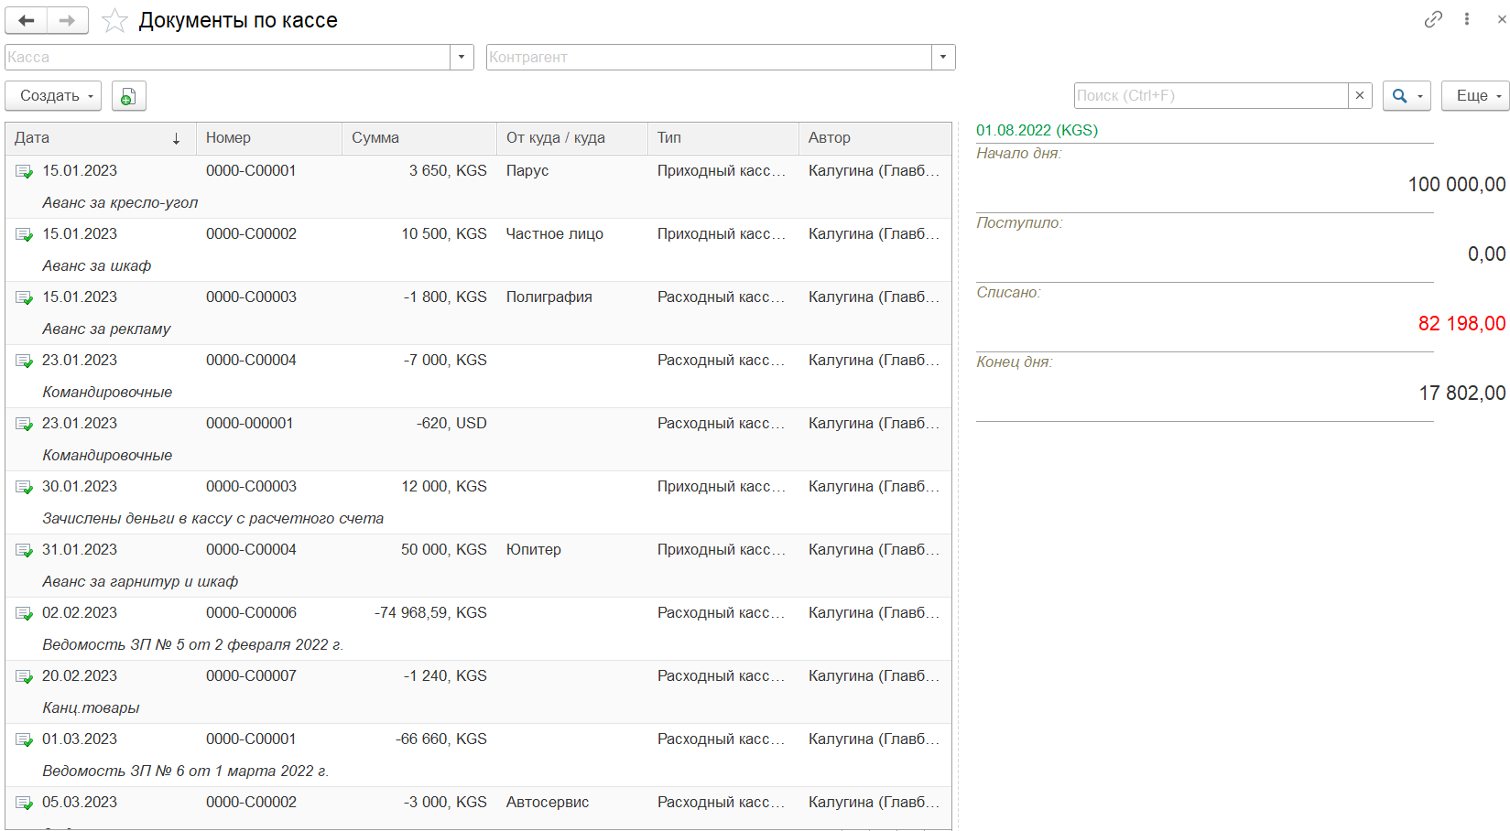Click Зачислены деньги в кассу с расчетного счета
This screenshot has width=1510, height=831.
(212, 519)
